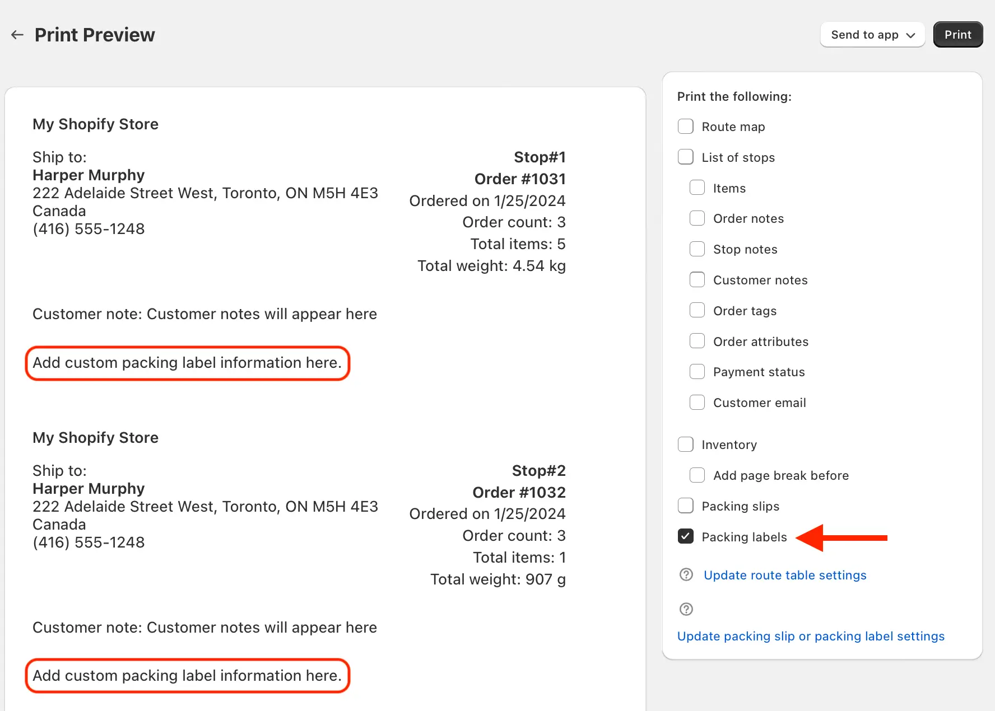The height and width of the screenshot is (711, 995).
Task: Open help icon beside Update route table settings
Action: pos(686,574)
